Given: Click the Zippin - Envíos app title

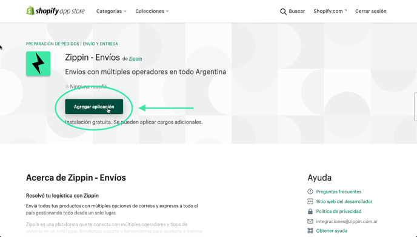Looking at the screenshot, I should point(92,57).
